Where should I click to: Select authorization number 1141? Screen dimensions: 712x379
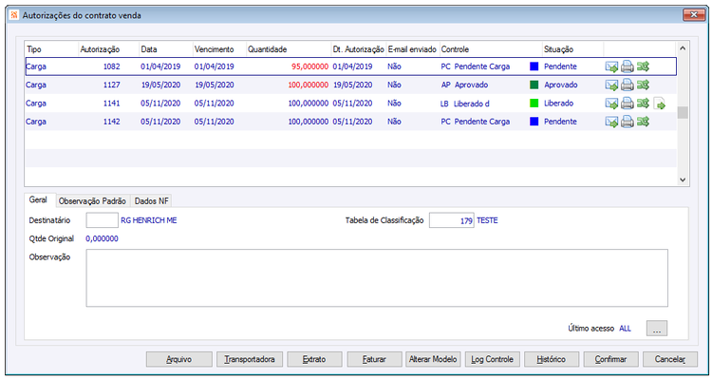(x=112, y=104)
